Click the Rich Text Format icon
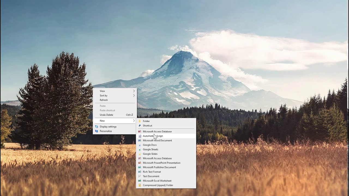Screen dimensions: 349x196 [x=140, y=172]
